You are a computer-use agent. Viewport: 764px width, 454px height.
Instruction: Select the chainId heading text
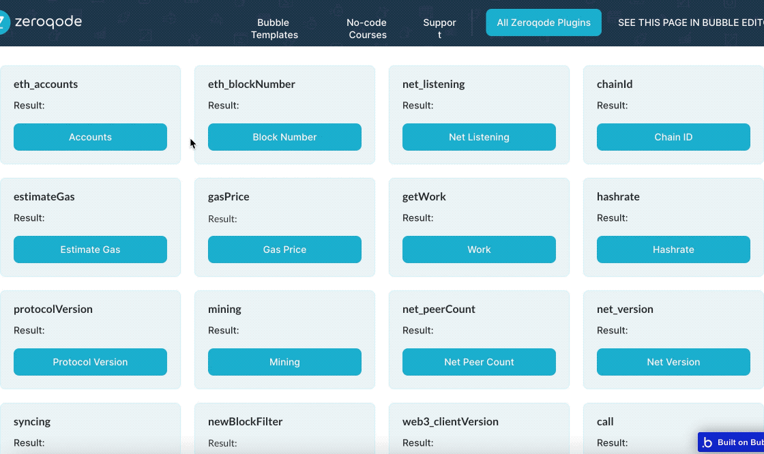coord(615,84)
